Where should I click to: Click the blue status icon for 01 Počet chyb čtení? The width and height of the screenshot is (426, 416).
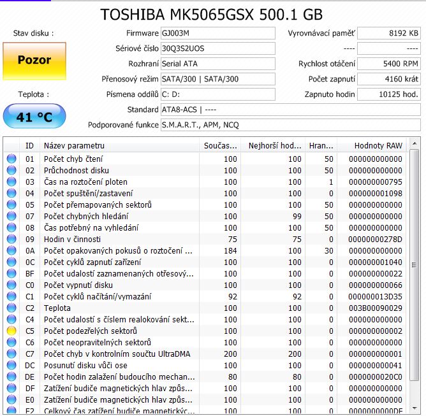pos(11,159)
